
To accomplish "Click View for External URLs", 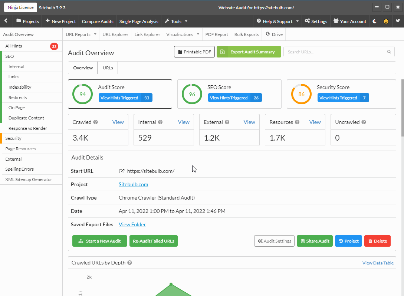I will [249, 122].
